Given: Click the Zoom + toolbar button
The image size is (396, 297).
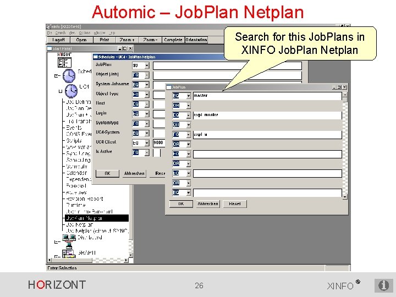Looking at the screenshot, I should (127, 40).
